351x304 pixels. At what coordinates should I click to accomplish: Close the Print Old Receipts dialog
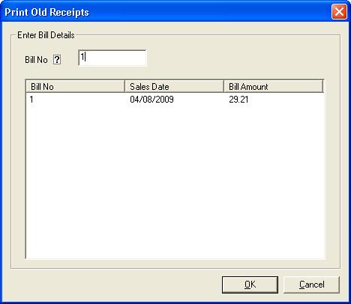(339, 12)
